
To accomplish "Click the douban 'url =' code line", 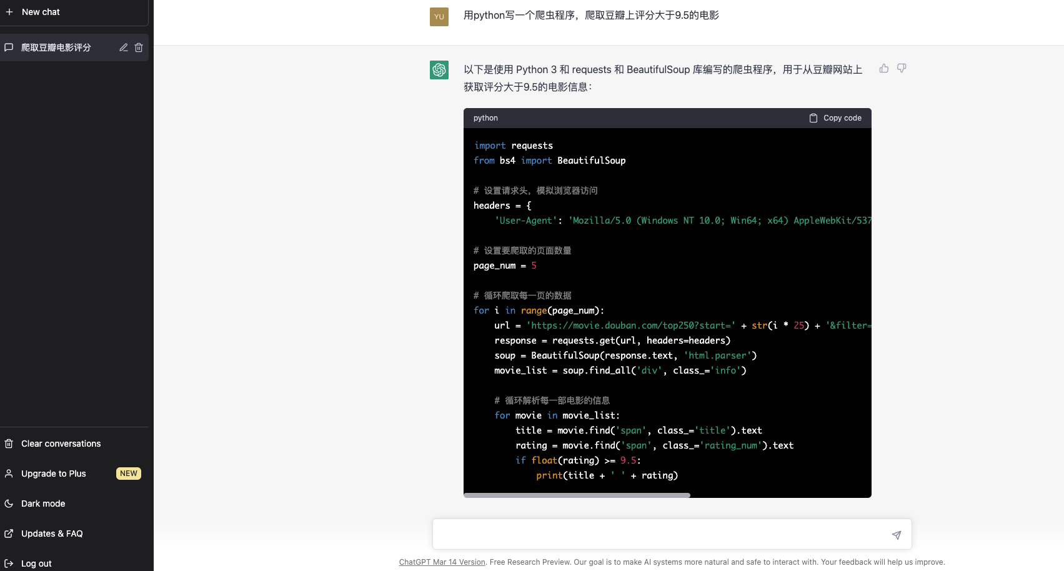I will pyautogui.click(x=683, y=325).
